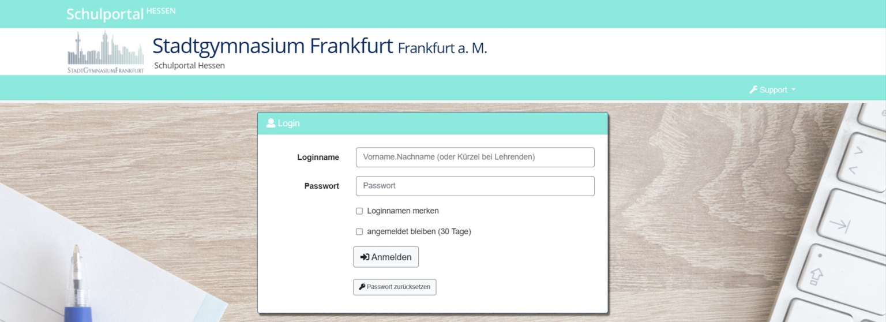
Task: Click the user silhouette icon in Login header
Action: pos(271,123)
